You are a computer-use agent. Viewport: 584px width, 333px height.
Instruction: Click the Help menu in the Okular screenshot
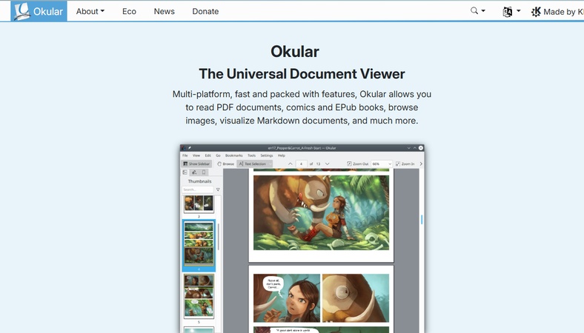click(282, 155)
